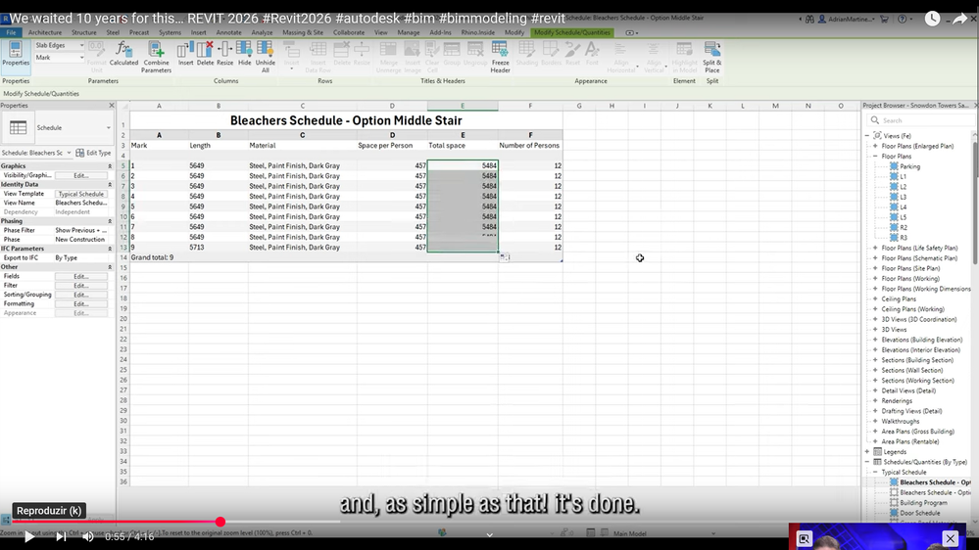Click Edit button for Visibility/Graphics
Image resolution: width=979 pixels, height=550 pixels.
click(80, 175)
